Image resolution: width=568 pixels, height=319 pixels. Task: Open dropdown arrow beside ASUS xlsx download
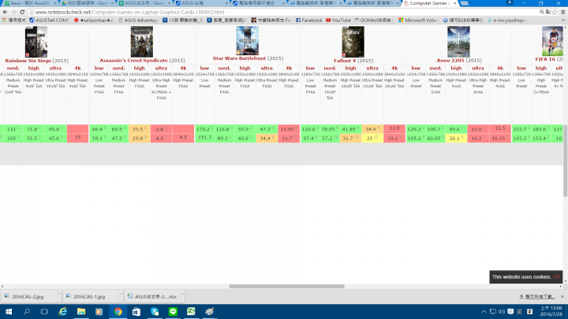click(x=182, y=295)
